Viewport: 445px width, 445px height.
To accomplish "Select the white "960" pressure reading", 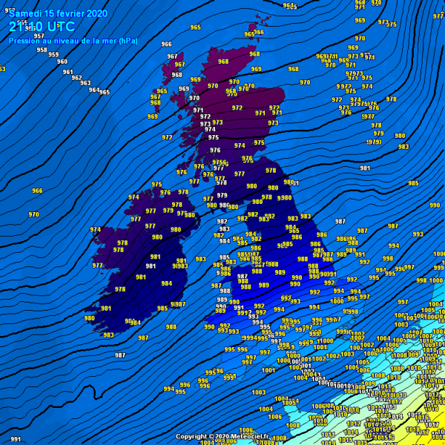I will (x=62, y=62).
